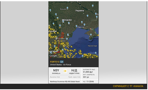Screen dimensions: 148x90
Task: Click the airport pin west of Одесса
Action: coord(76,26)
